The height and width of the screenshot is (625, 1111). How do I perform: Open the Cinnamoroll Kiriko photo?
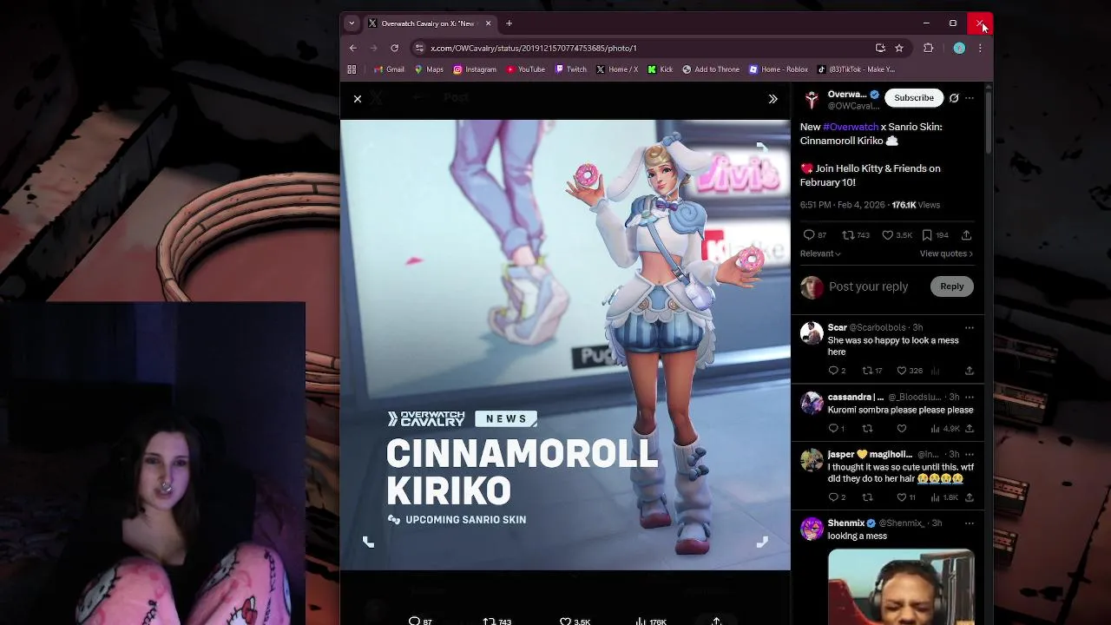565,345
